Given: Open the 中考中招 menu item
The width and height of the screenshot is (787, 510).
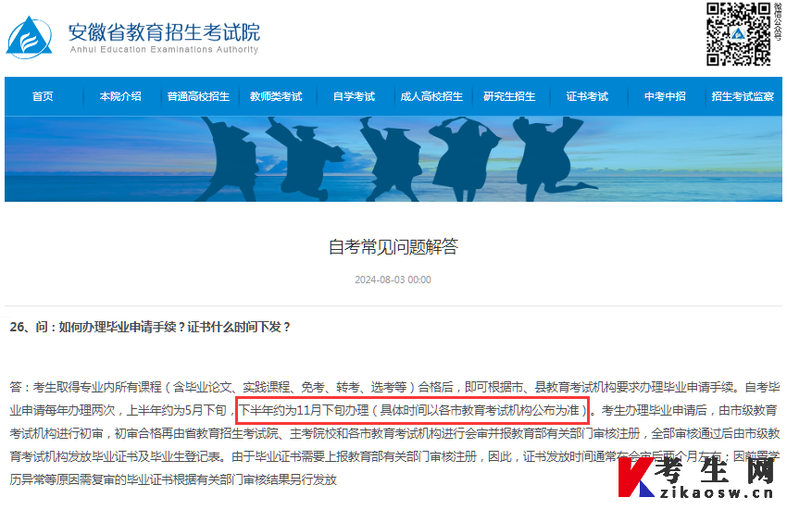Looking at the screenshot, I should [x=665, y=96].
